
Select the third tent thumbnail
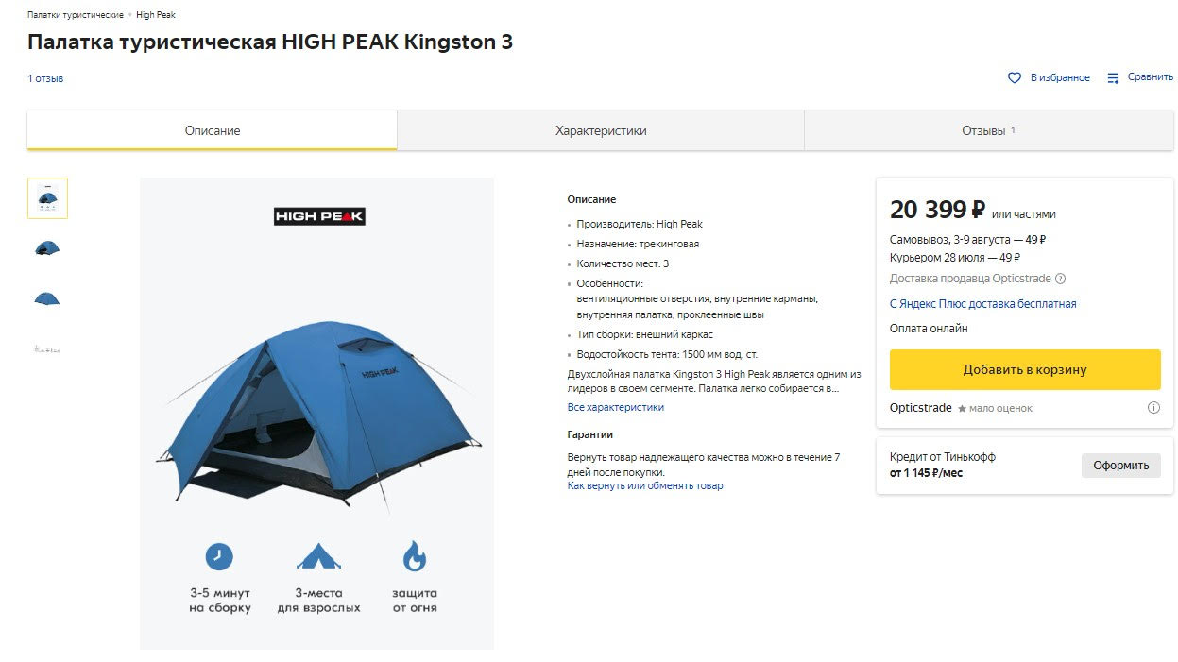tap(47, 299)
